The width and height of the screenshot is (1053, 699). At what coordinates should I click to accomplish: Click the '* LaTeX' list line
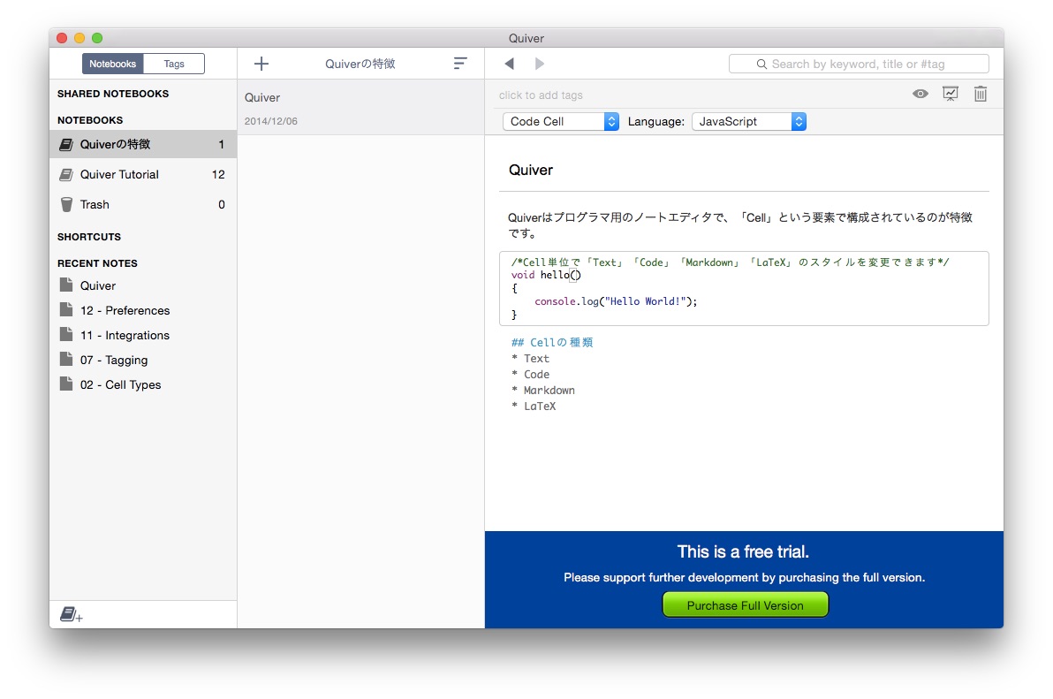tap(534, 406)
